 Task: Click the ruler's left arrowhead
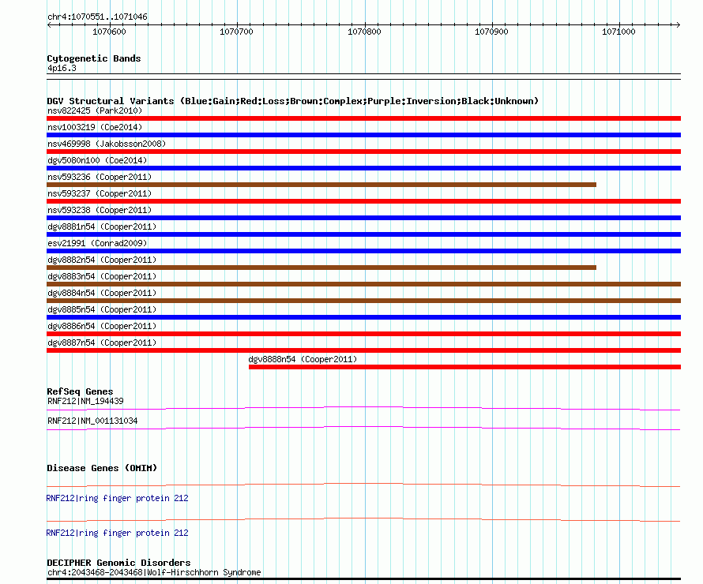click(49, 25)
